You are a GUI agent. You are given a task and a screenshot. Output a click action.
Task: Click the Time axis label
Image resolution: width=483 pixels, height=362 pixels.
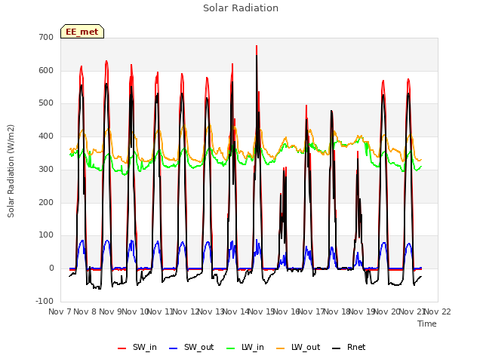427,324
